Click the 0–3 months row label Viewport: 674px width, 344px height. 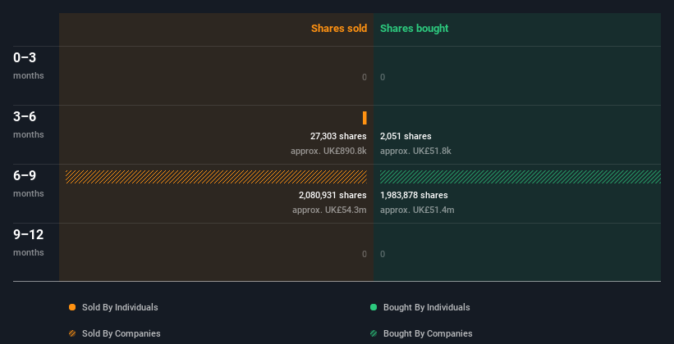[x=29, y=66]
